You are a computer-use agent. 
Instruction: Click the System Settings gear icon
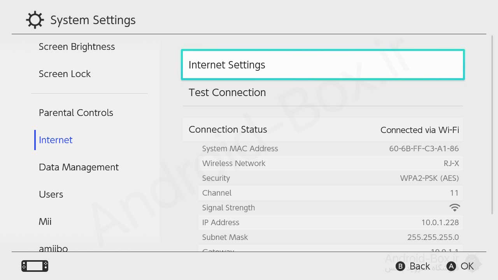coord(35,20)
